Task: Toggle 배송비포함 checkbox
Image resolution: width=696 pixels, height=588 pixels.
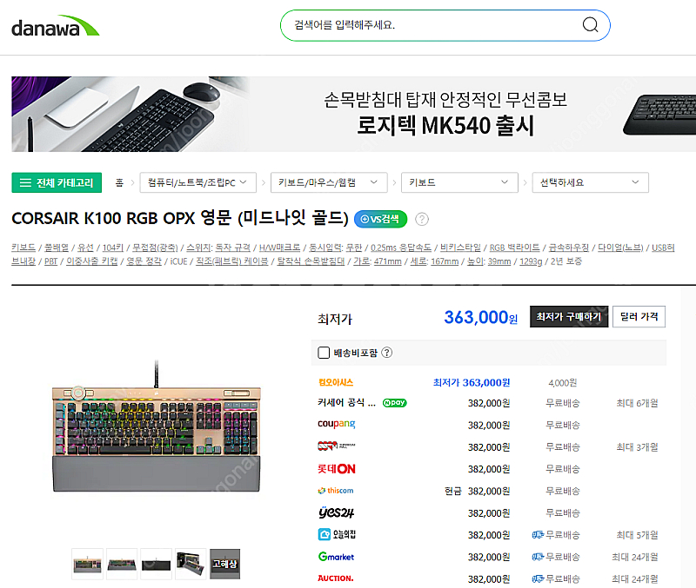Action: tap(324, 353)
